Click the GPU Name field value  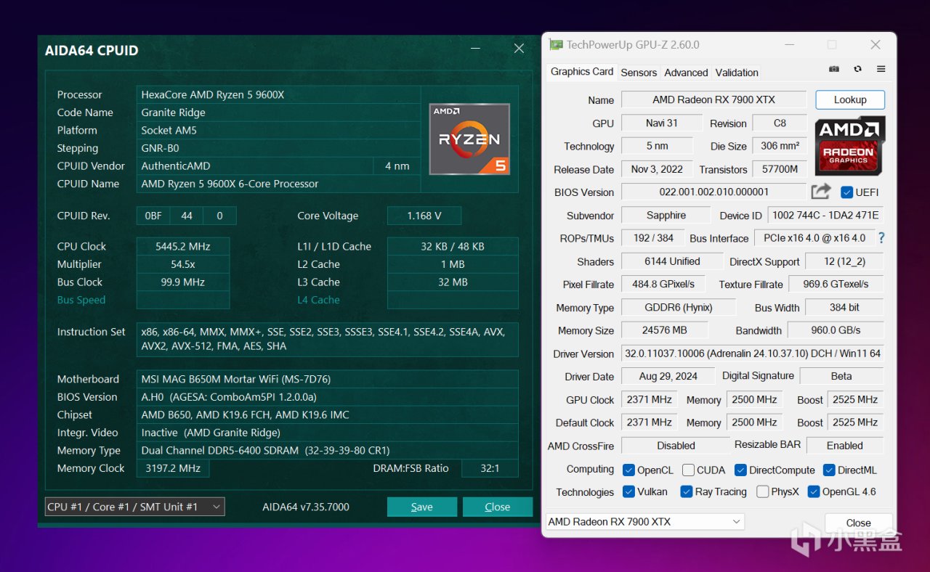(x=713, y=99)
